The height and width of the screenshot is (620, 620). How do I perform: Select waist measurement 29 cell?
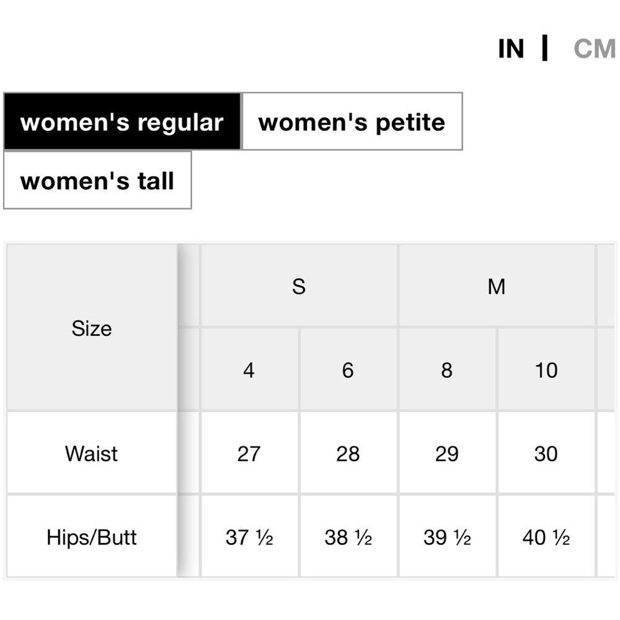pyautogui.click(x=447, y=453)
